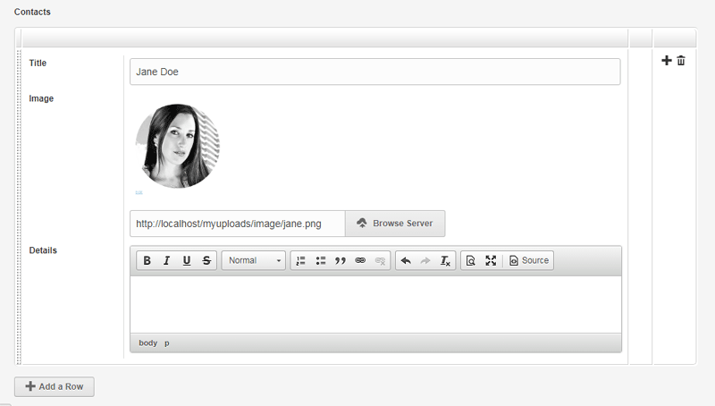715x406 pixels.
Task: Switch editor to Source view
Action: (529, 260)
